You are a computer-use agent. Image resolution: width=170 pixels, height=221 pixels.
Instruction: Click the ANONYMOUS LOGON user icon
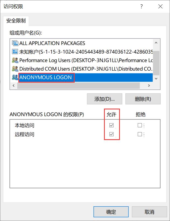point(15,77)
